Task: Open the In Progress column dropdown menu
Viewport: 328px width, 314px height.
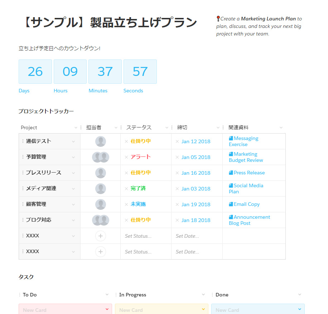Action: pyautogui.click(x=203, y=295)
